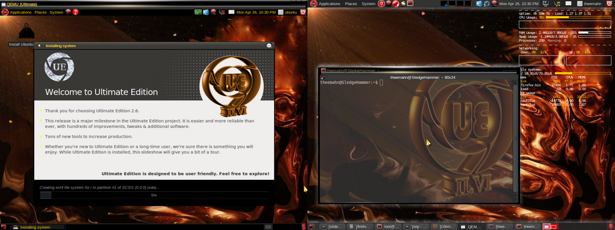Click the red wolf launcher icon on host panel
The image size is (615, 230).
tap(396, 4)
